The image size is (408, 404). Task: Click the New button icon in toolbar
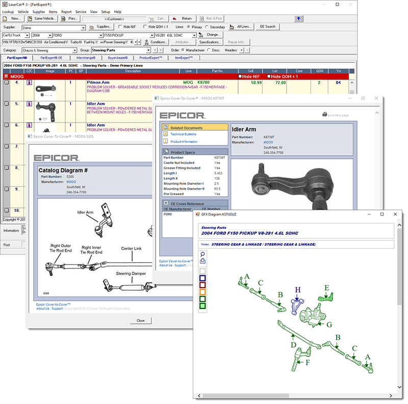pos(5,19)
